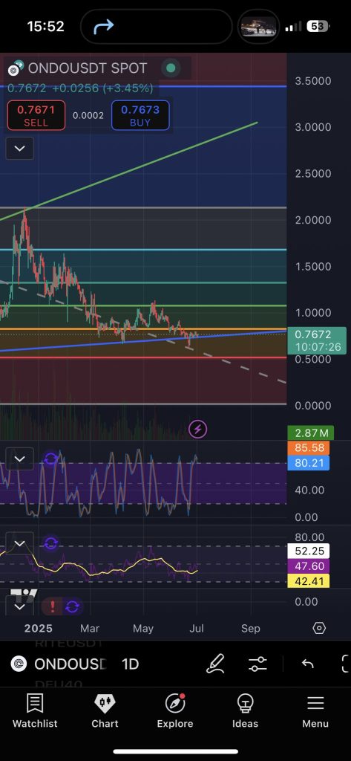Tap the blue return arrow in status bar
Image resolution: width=351 pixels, height=761 pixels.
pos(103,26)
